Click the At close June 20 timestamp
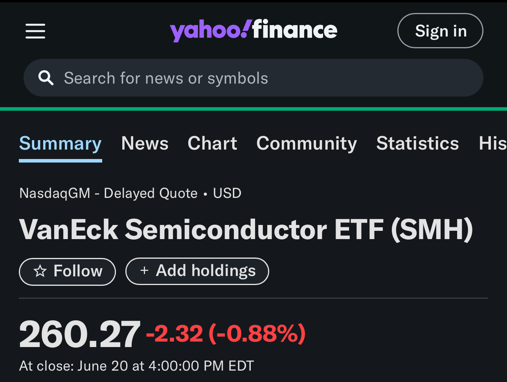 (x=136, y=366)
